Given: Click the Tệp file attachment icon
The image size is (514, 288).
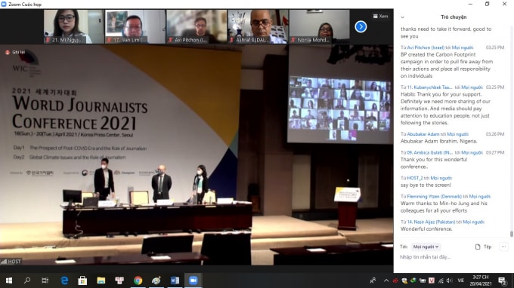Looking at the screenshot, I should click(483, 247).
